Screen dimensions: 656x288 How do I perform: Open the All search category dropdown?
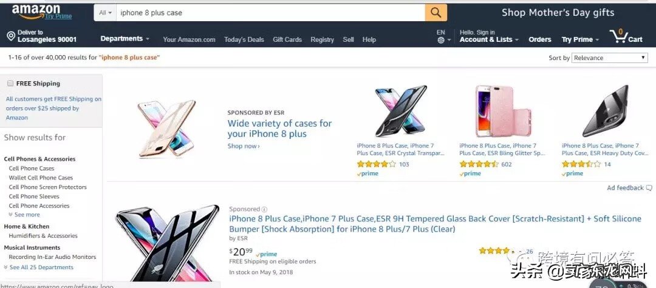click(106, 13)
